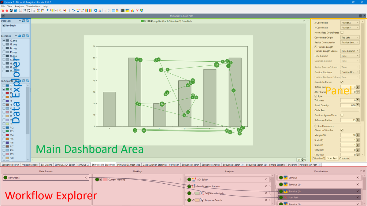Image resolution: width=367 pixels, height=206 pixels.
Task: Click the Margin (%) input field
Action: point(348,135)
